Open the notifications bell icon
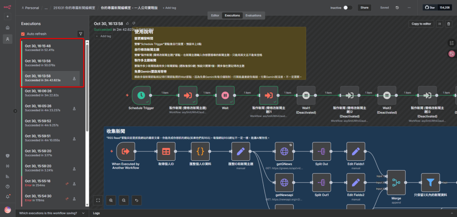The height and width of the screenshot is (217, 457). point(8,196)
